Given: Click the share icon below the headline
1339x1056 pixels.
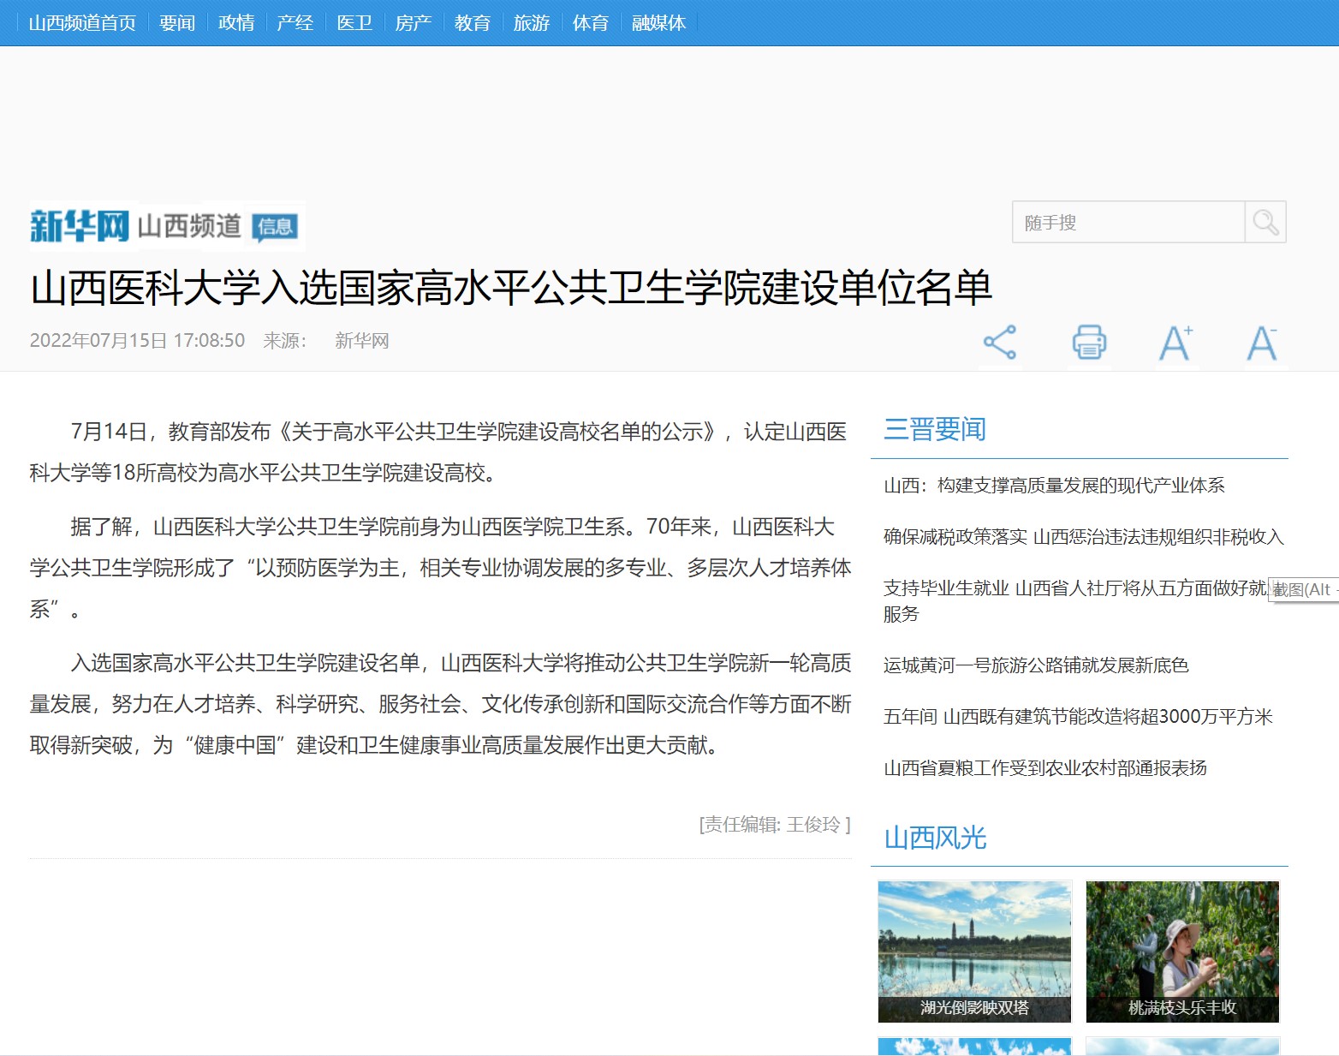Looking at the screenshot, I should pyautogui.click(x=999, y=343).
